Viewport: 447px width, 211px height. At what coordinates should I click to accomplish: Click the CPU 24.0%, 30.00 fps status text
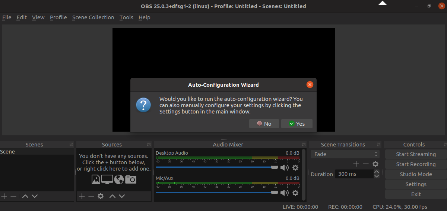pos(400,207)
